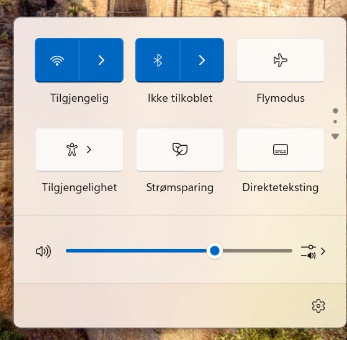Select the first page indicator dot
347x340 pixels.
(335, 110)
